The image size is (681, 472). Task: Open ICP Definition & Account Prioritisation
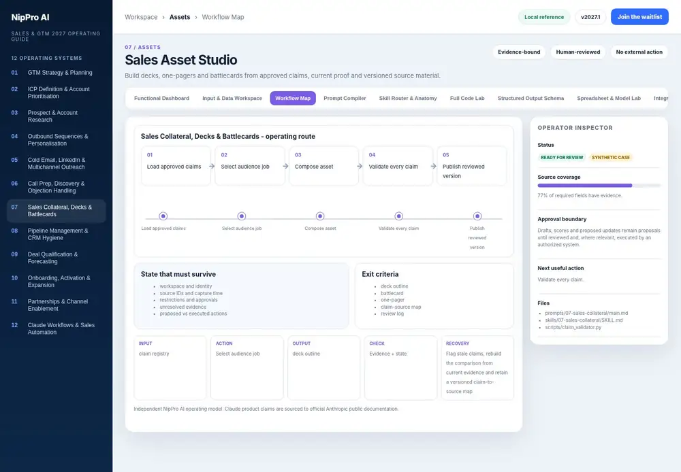(x=57, y=93)
